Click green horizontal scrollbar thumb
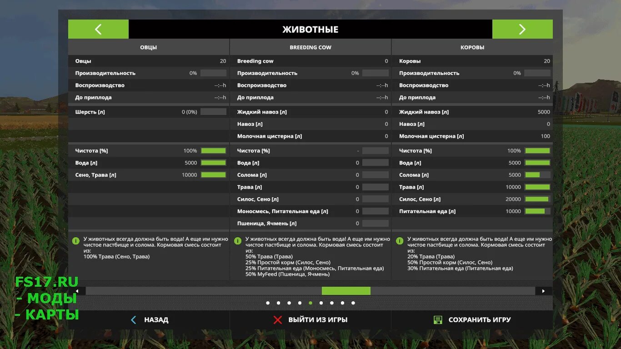The width and height of the screenshot is (621, 349). point(346,291)
